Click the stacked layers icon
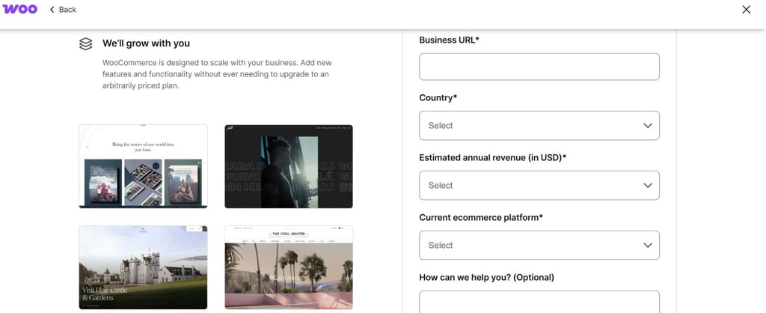Viewport: 766px width, 313px height. click(x=85, y=43)
